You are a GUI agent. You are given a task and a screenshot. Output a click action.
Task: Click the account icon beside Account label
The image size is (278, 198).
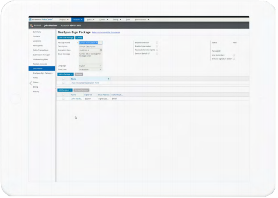(x=31, y=25)
